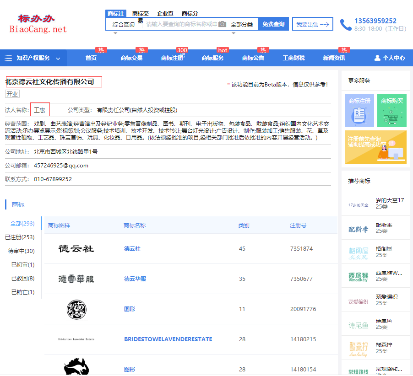Click the hamburger menu icon beside 知识产权服务
This screenshot has height=376, width=413.
point(8,58)
